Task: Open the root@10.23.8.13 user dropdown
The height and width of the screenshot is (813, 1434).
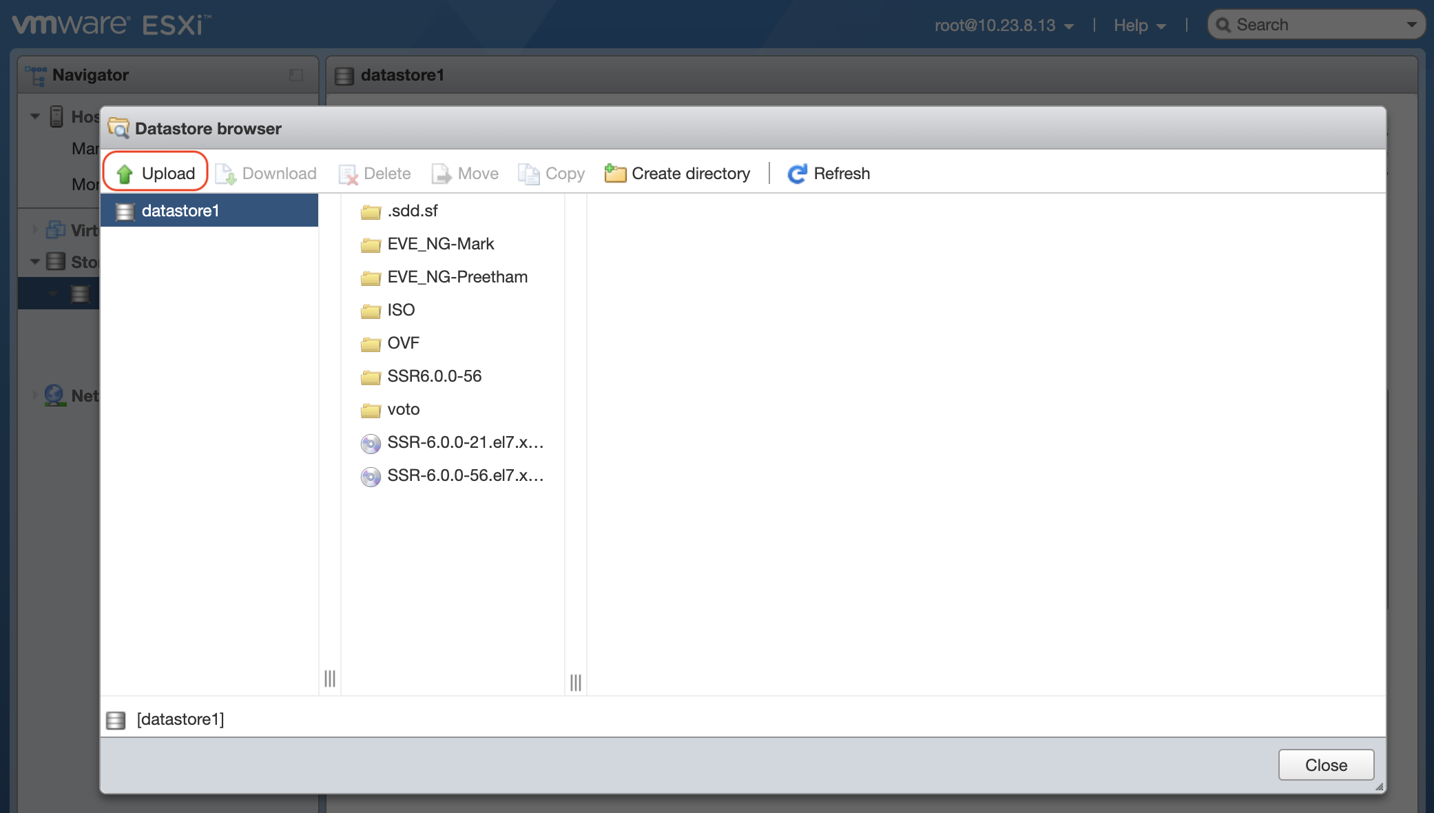Action: click(x=1004, y=25)
